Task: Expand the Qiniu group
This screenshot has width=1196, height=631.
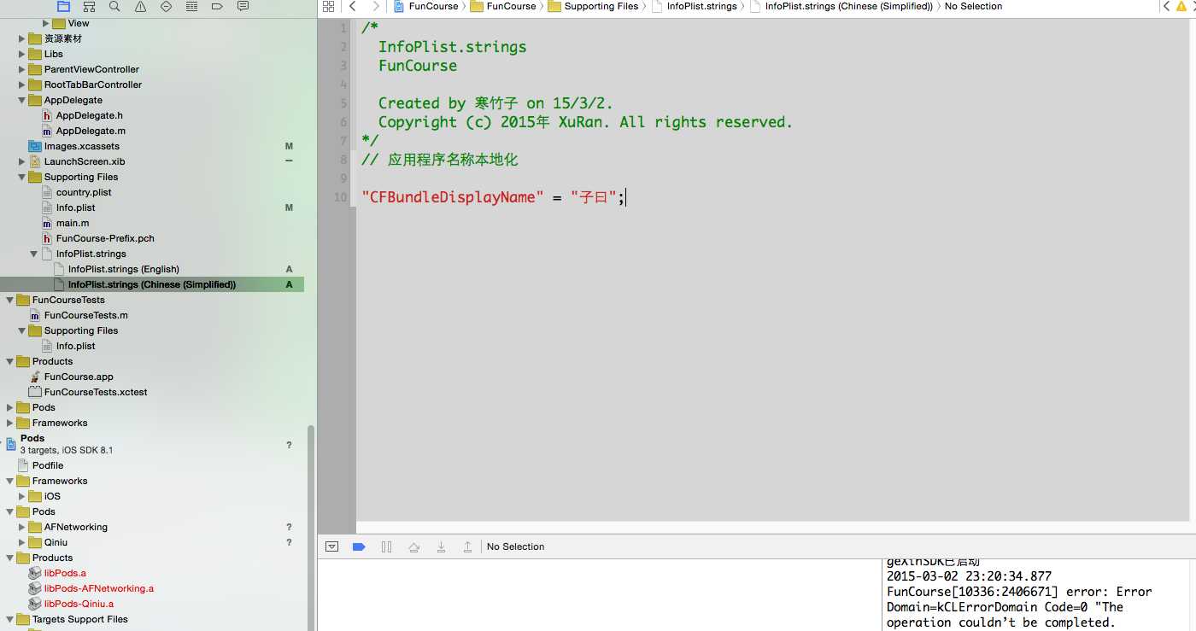Action: click(22, 542)
